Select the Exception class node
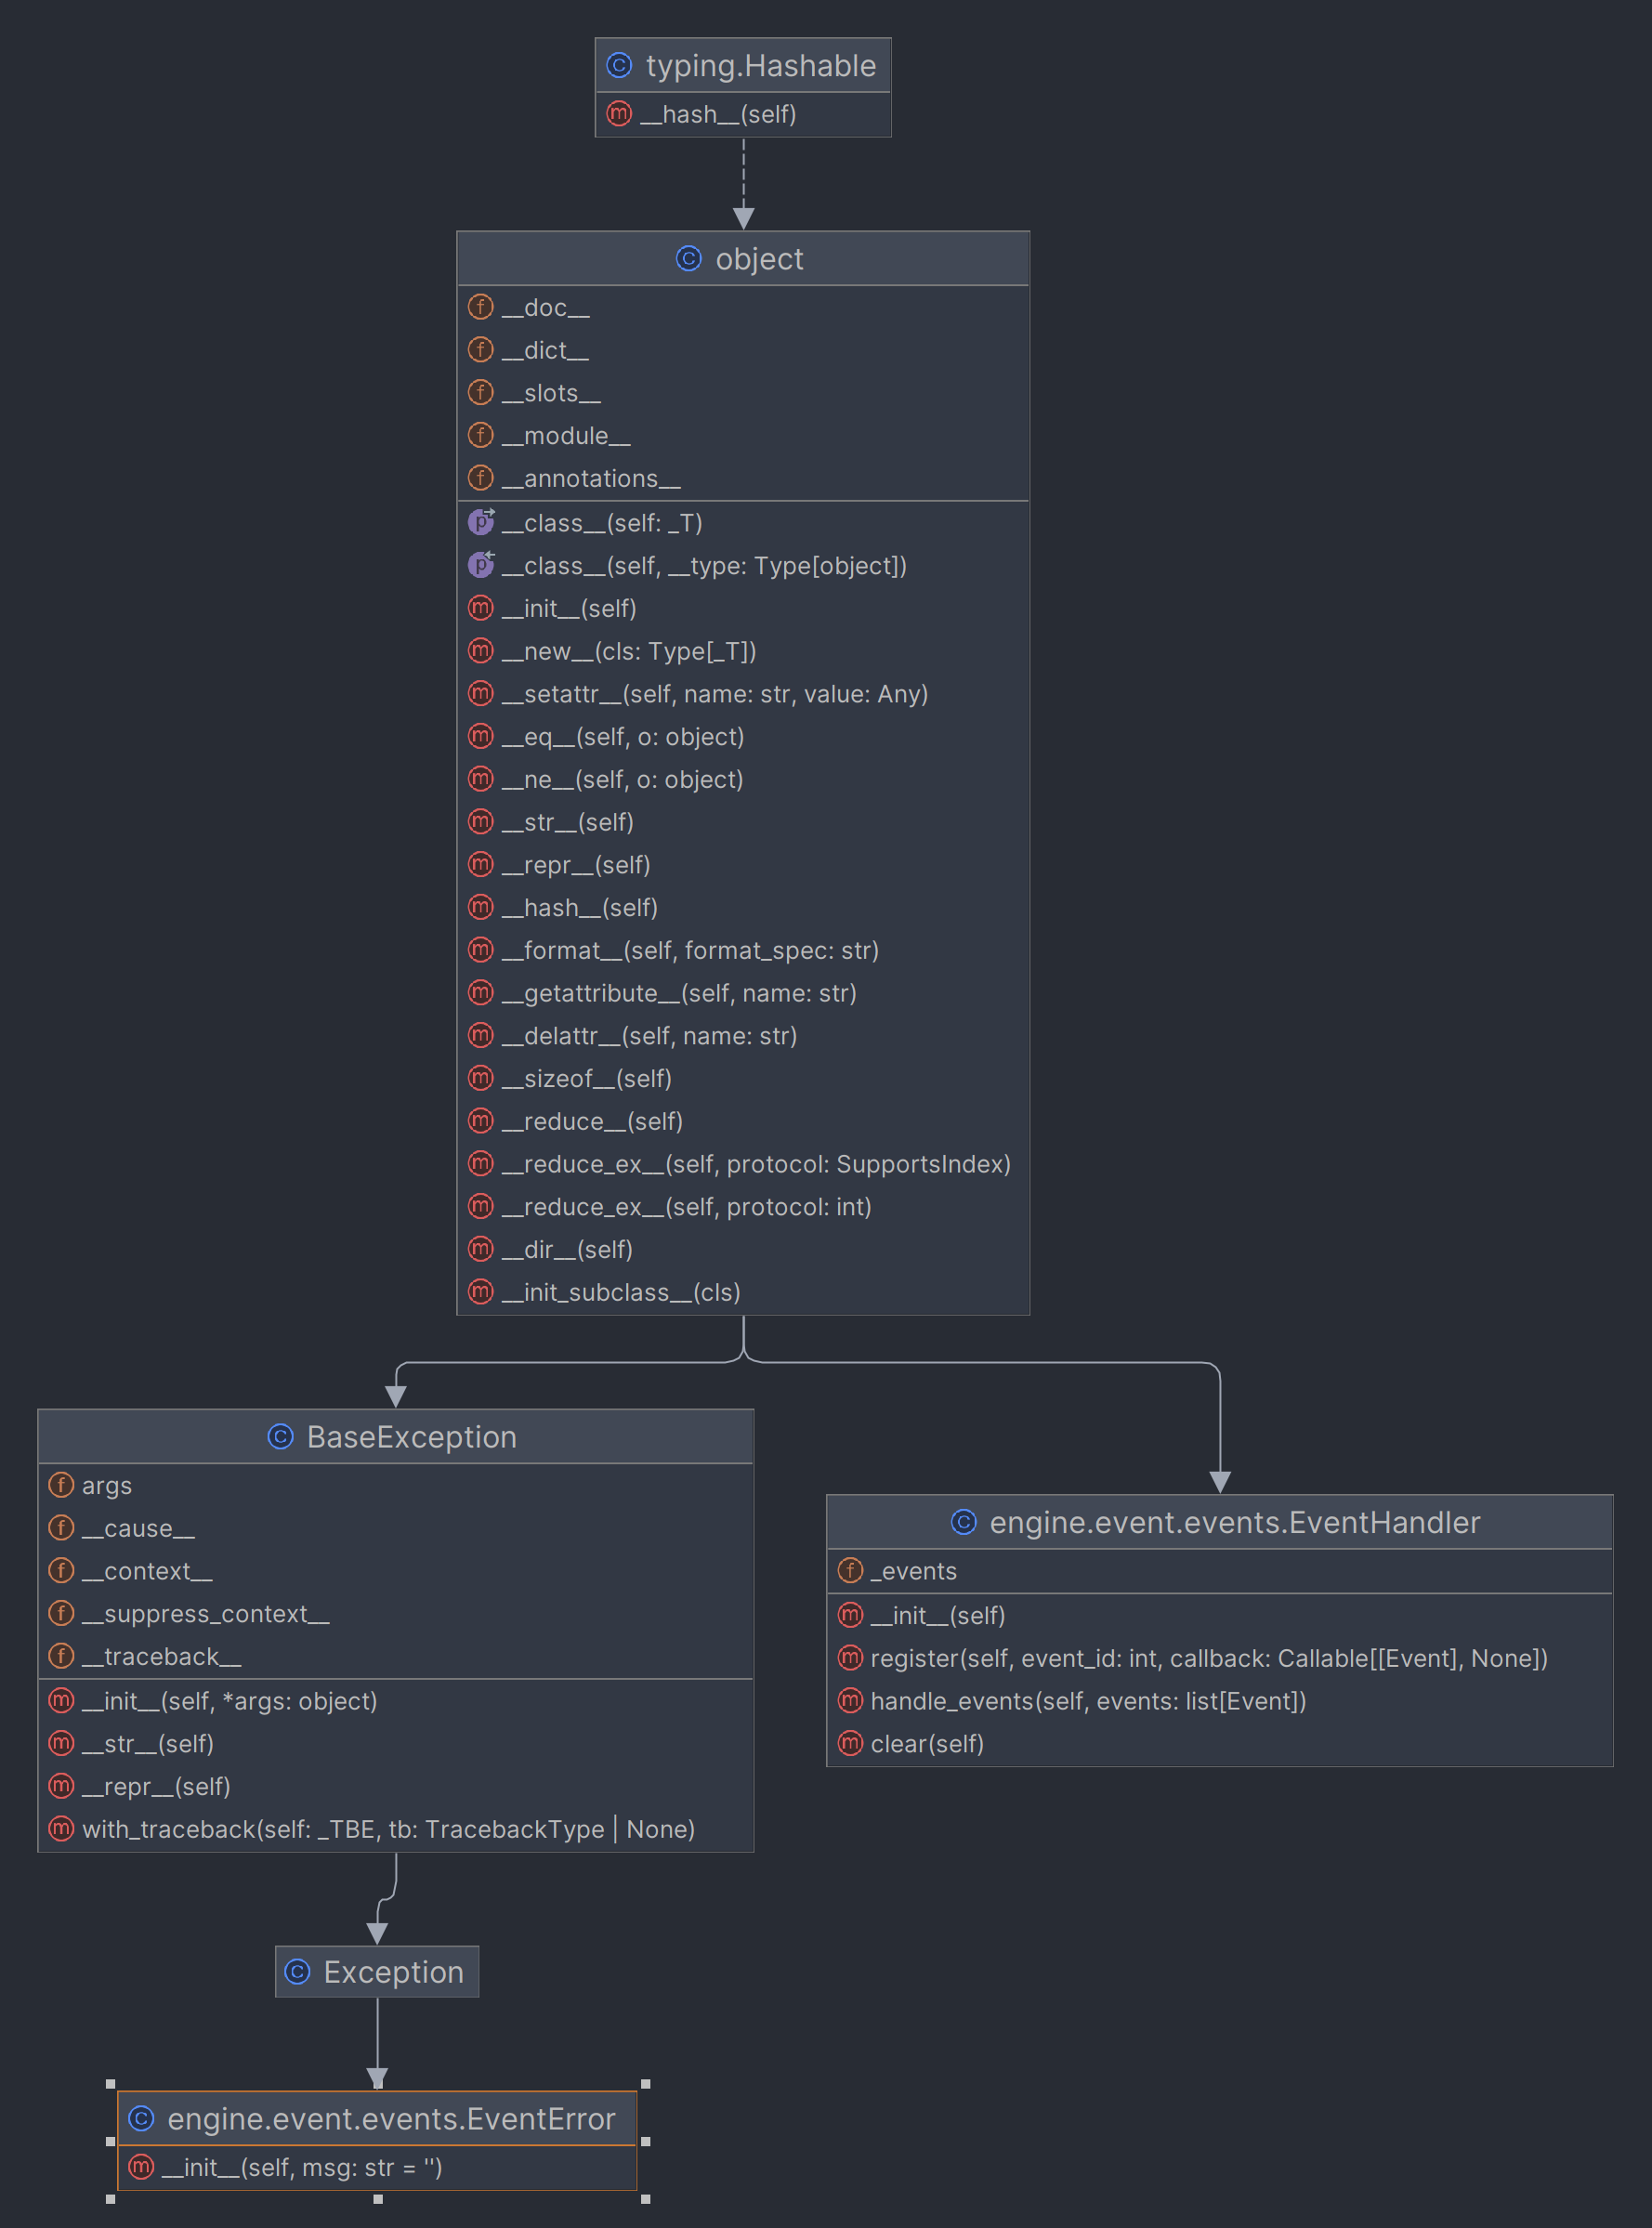This screenshot has width=1652, height=2228. point(377,1971)
